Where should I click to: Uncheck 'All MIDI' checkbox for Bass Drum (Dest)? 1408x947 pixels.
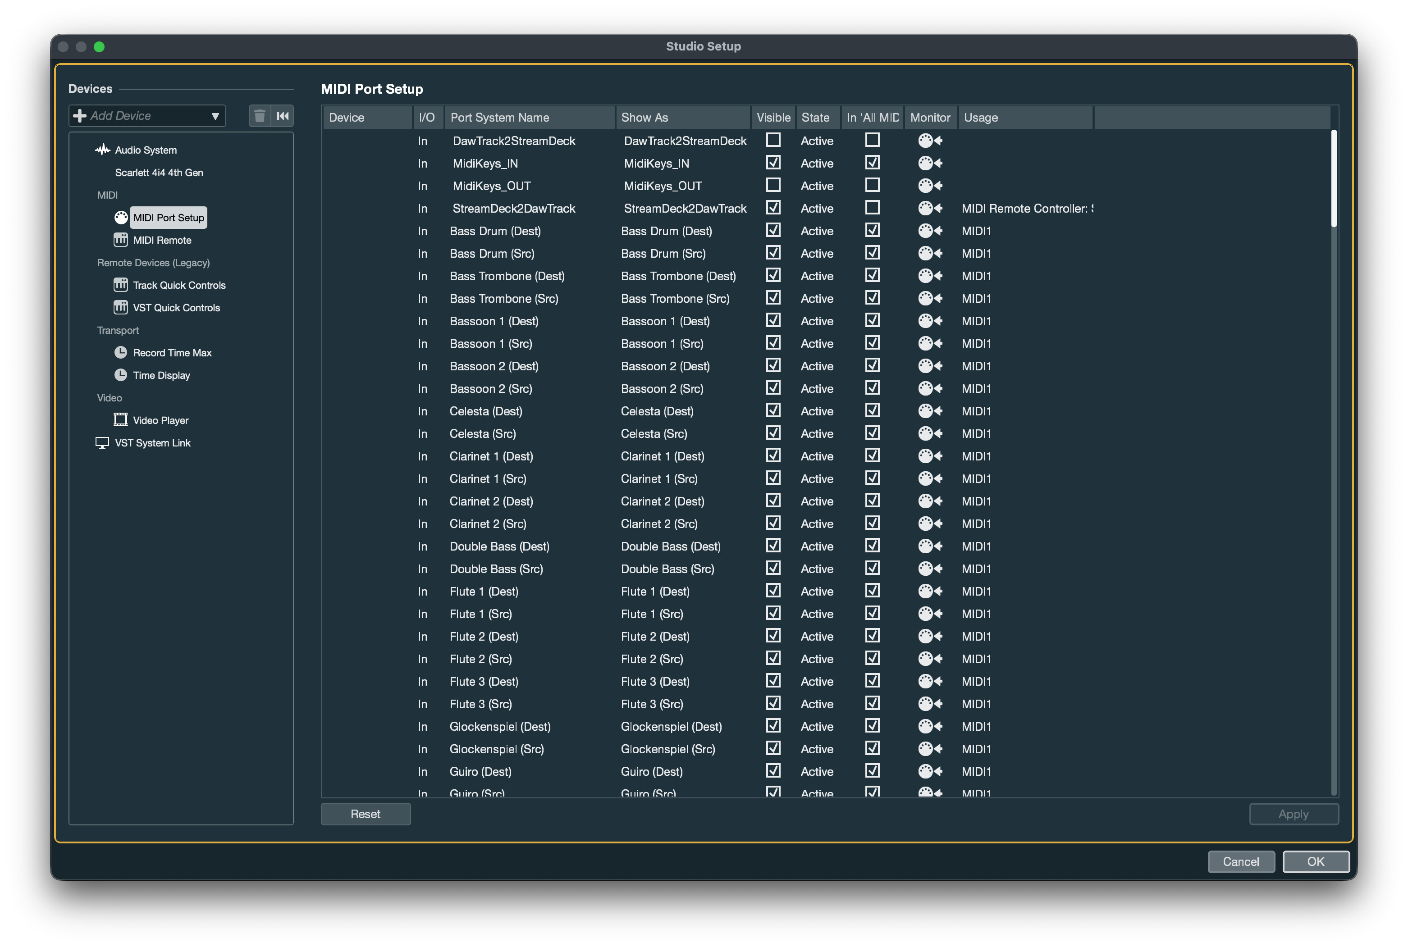pos(872,230)
